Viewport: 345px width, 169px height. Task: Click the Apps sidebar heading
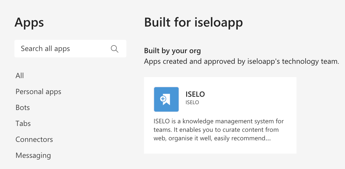coord(29,23)
